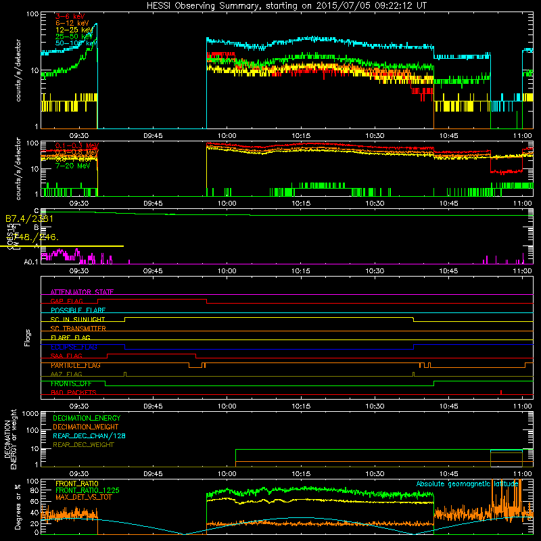Click the vertical 'Flags' axis title
The image size is (541, 541).
[28, 337]
